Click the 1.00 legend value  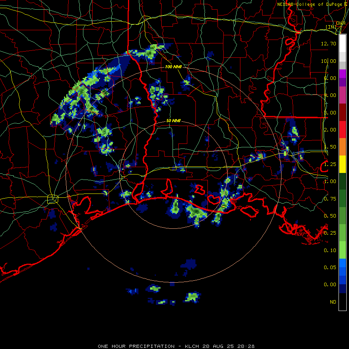click(330, 181)
